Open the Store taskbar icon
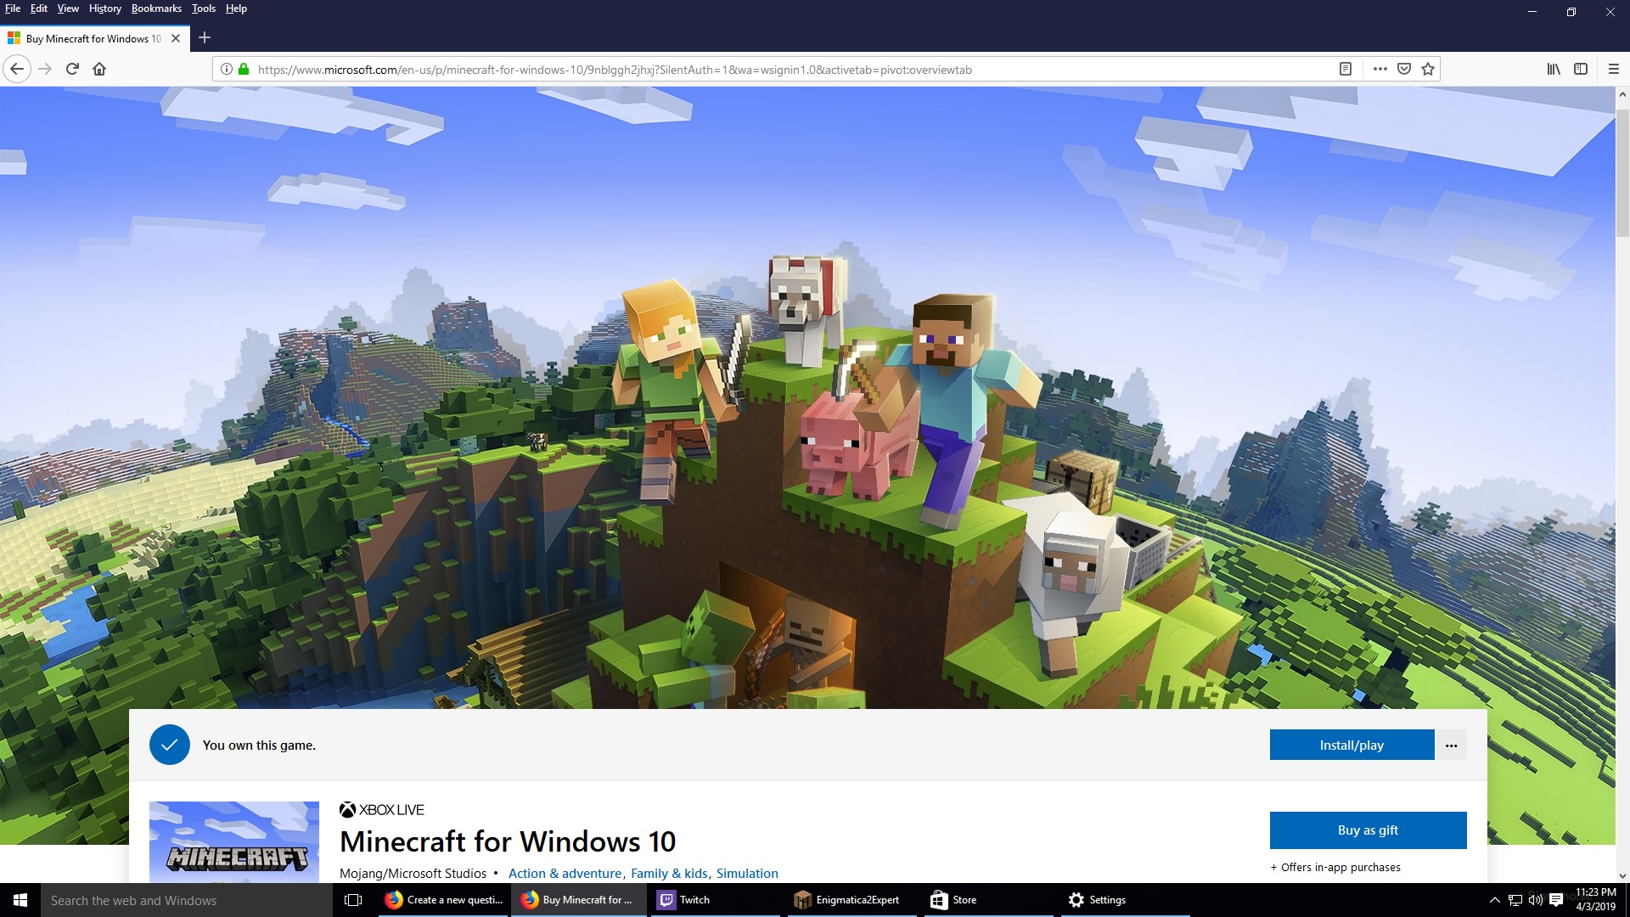The image size is (1630, 917). click(955, 899)
